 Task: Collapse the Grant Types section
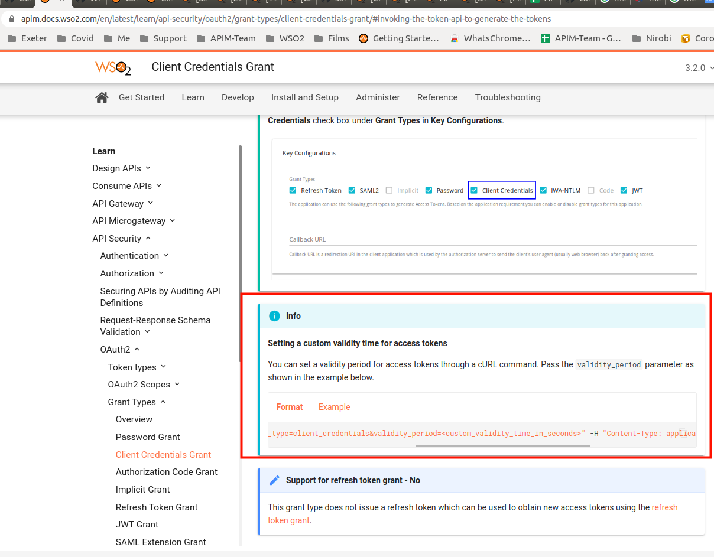click(x=137, y=402)
